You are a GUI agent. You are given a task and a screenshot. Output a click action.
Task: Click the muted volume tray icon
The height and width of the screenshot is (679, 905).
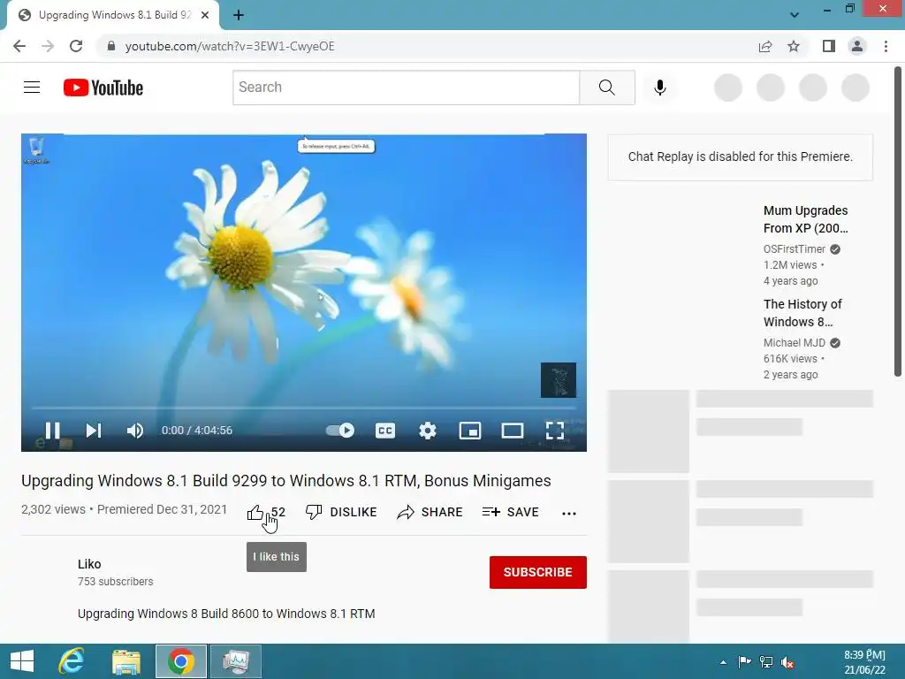tap(787, 662)
